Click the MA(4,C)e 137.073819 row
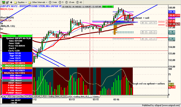This screenshot has height=107, width=181. click(x=17, y=66)
